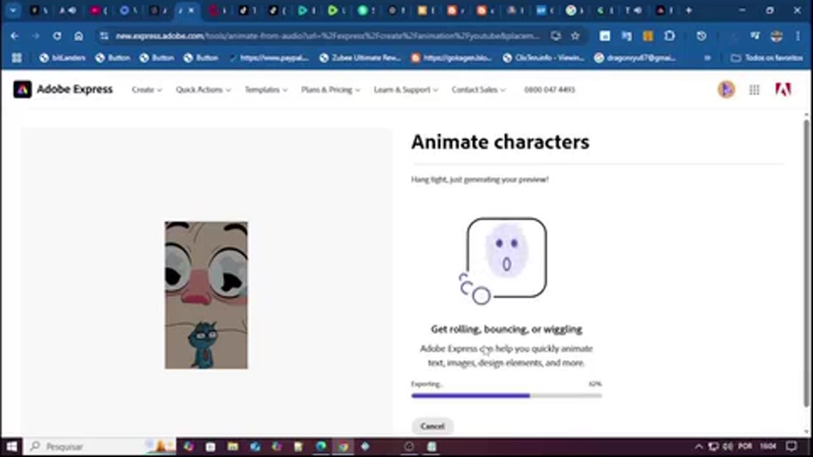Click the system clock in the taskbar
The image size is (813, 457).
point(768,446)
